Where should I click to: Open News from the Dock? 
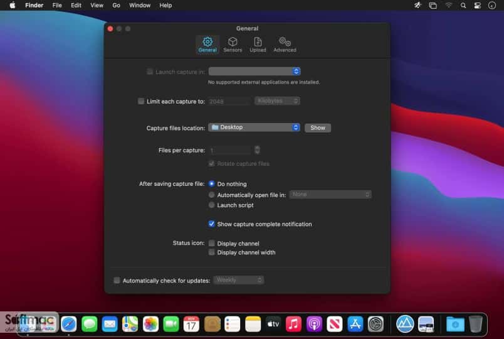tap(335, 324)
